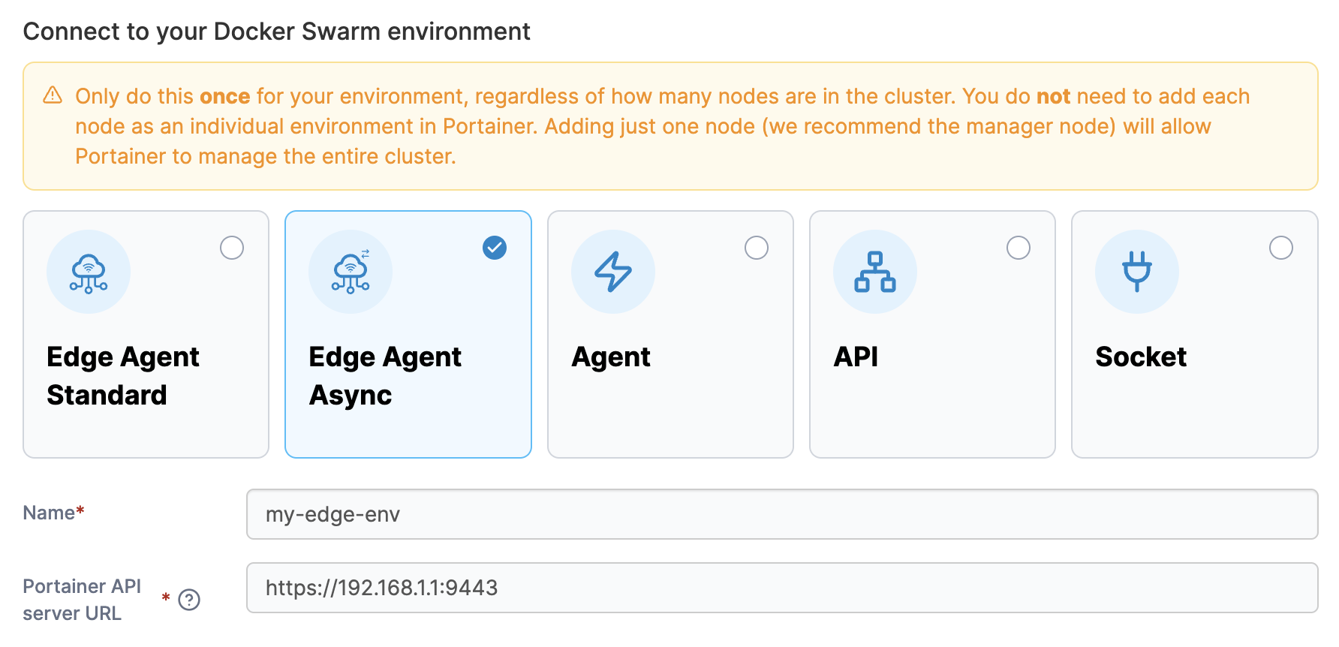This screenshot has width=1339, height=647.
Task: Click the "Edge Agent Async" card title
Action: [385, 376]
